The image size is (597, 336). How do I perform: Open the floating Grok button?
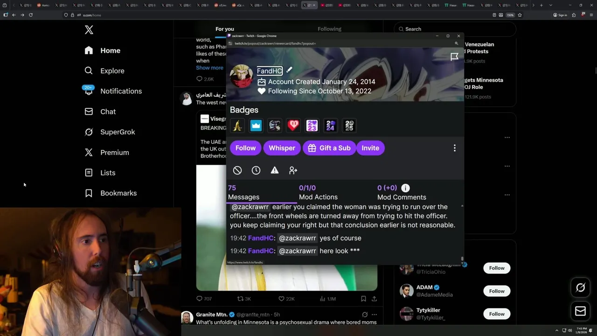(580, 288)
